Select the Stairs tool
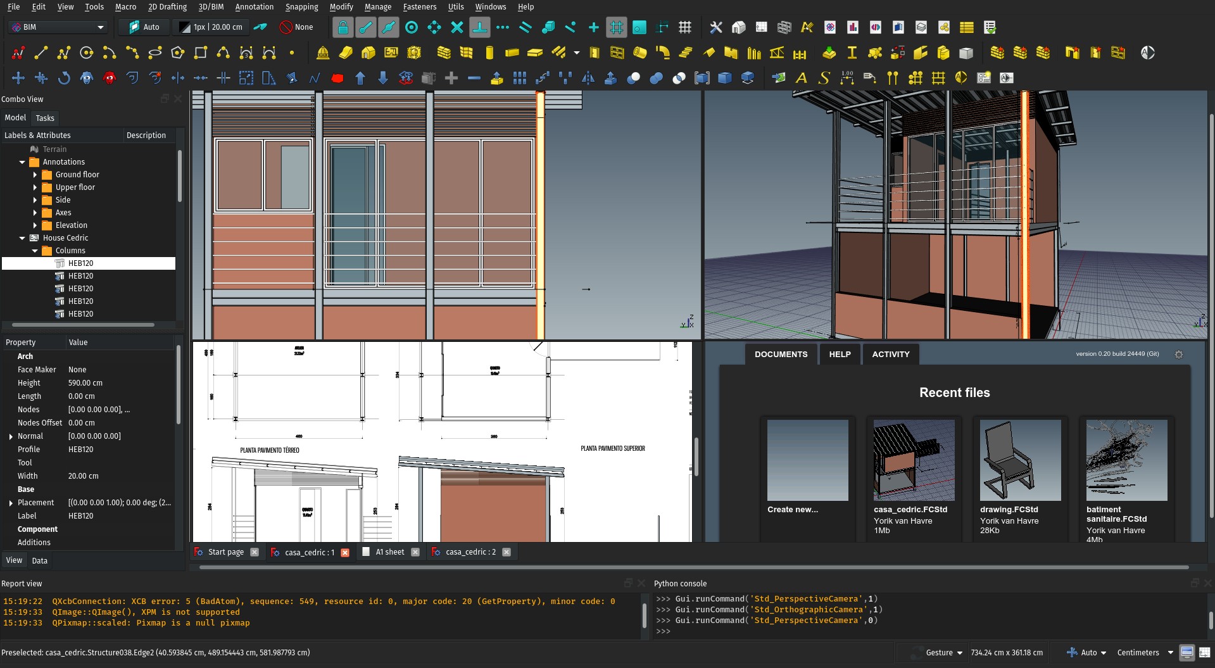 pos(686,53)
